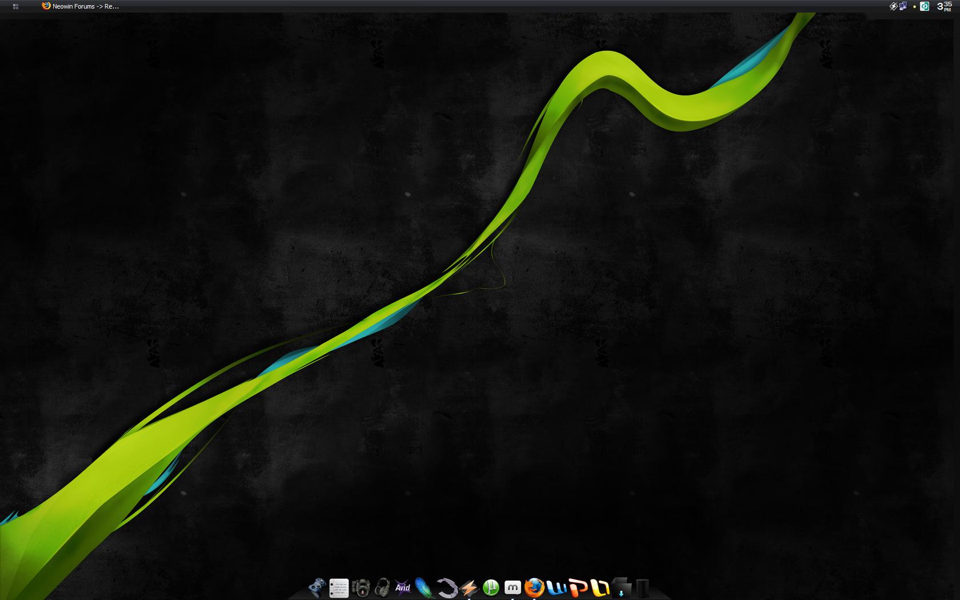
Task: Open the black downloads box icon
Action: pos(621,587)
